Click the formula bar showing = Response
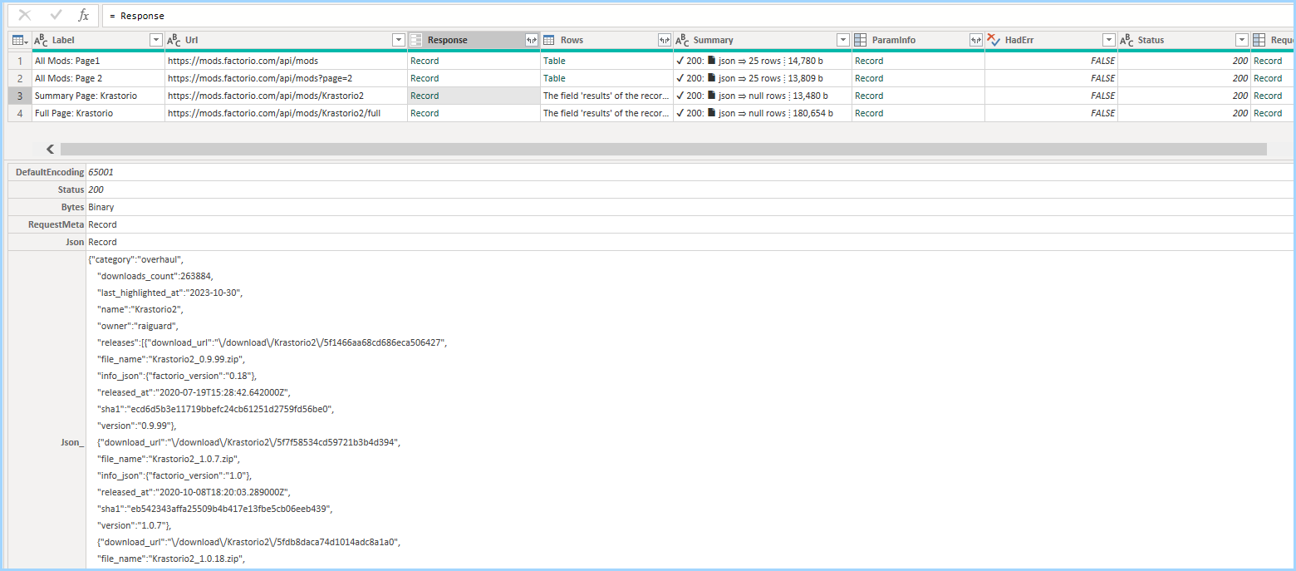The width and height of the screenshot is (1296, 571). pos(698,16)
